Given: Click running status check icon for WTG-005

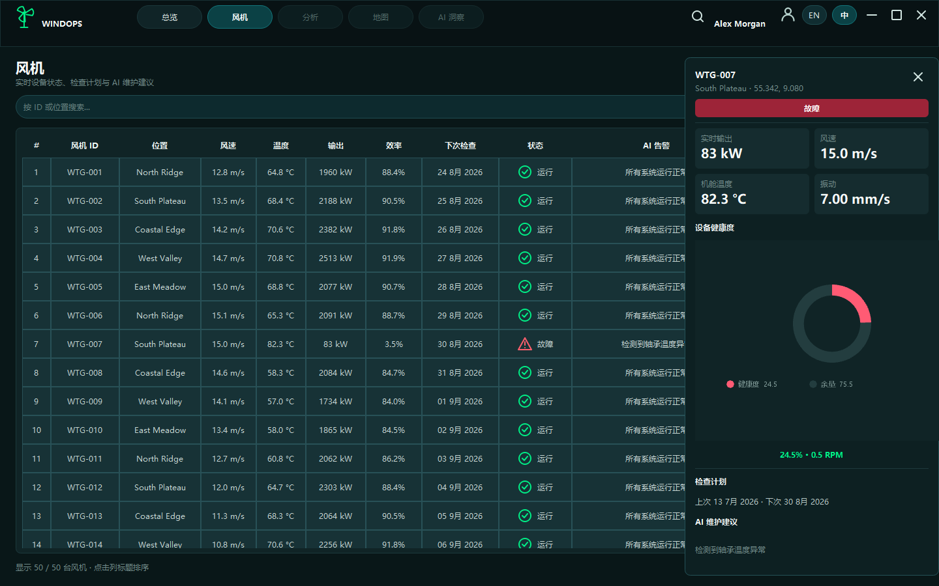Looking at the screenshot, I should coord(525,286).
